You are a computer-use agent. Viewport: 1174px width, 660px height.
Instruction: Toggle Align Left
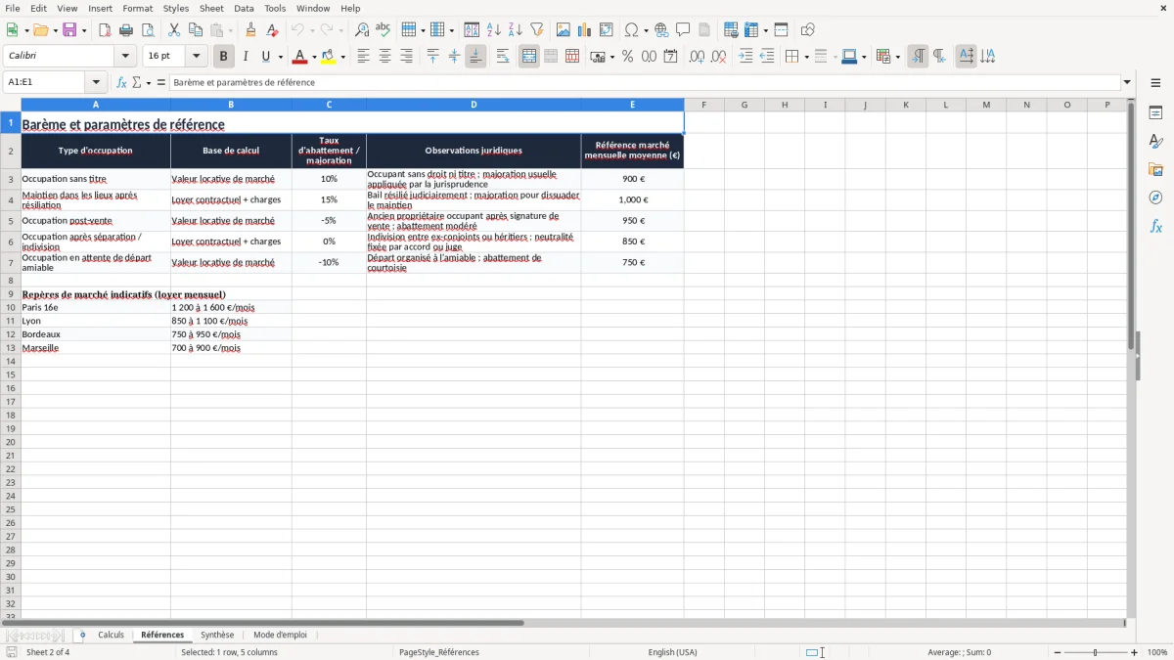tap(363, 57)
